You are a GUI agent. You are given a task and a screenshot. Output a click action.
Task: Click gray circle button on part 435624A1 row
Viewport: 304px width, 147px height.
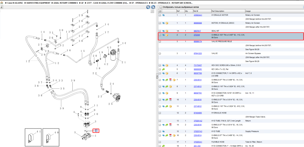coord(160,15)
